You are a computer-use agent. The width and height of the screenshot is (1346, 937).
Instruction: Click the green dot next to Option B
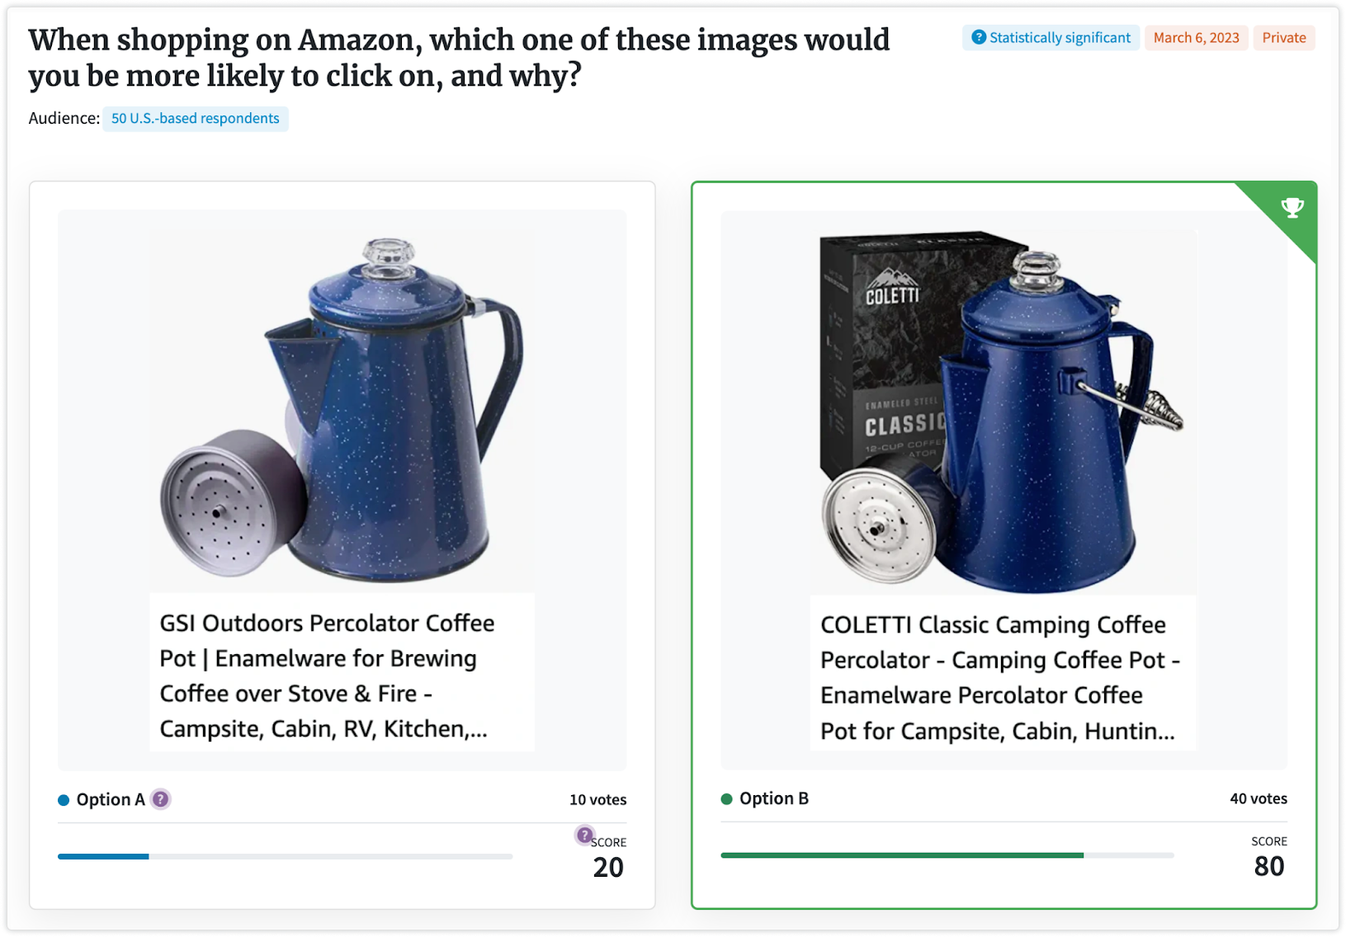tap(726, 798)
